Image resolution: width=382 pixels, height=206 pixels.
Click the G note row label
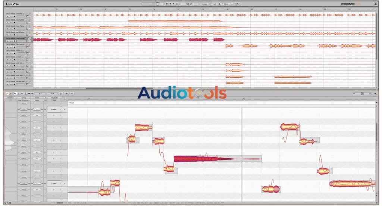point(54,140)
